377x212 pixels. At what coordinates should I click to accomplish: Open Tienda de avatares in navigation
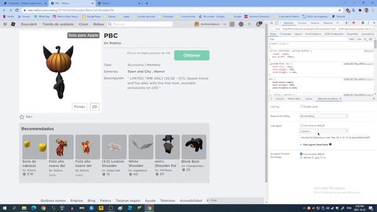pos(58,24)
